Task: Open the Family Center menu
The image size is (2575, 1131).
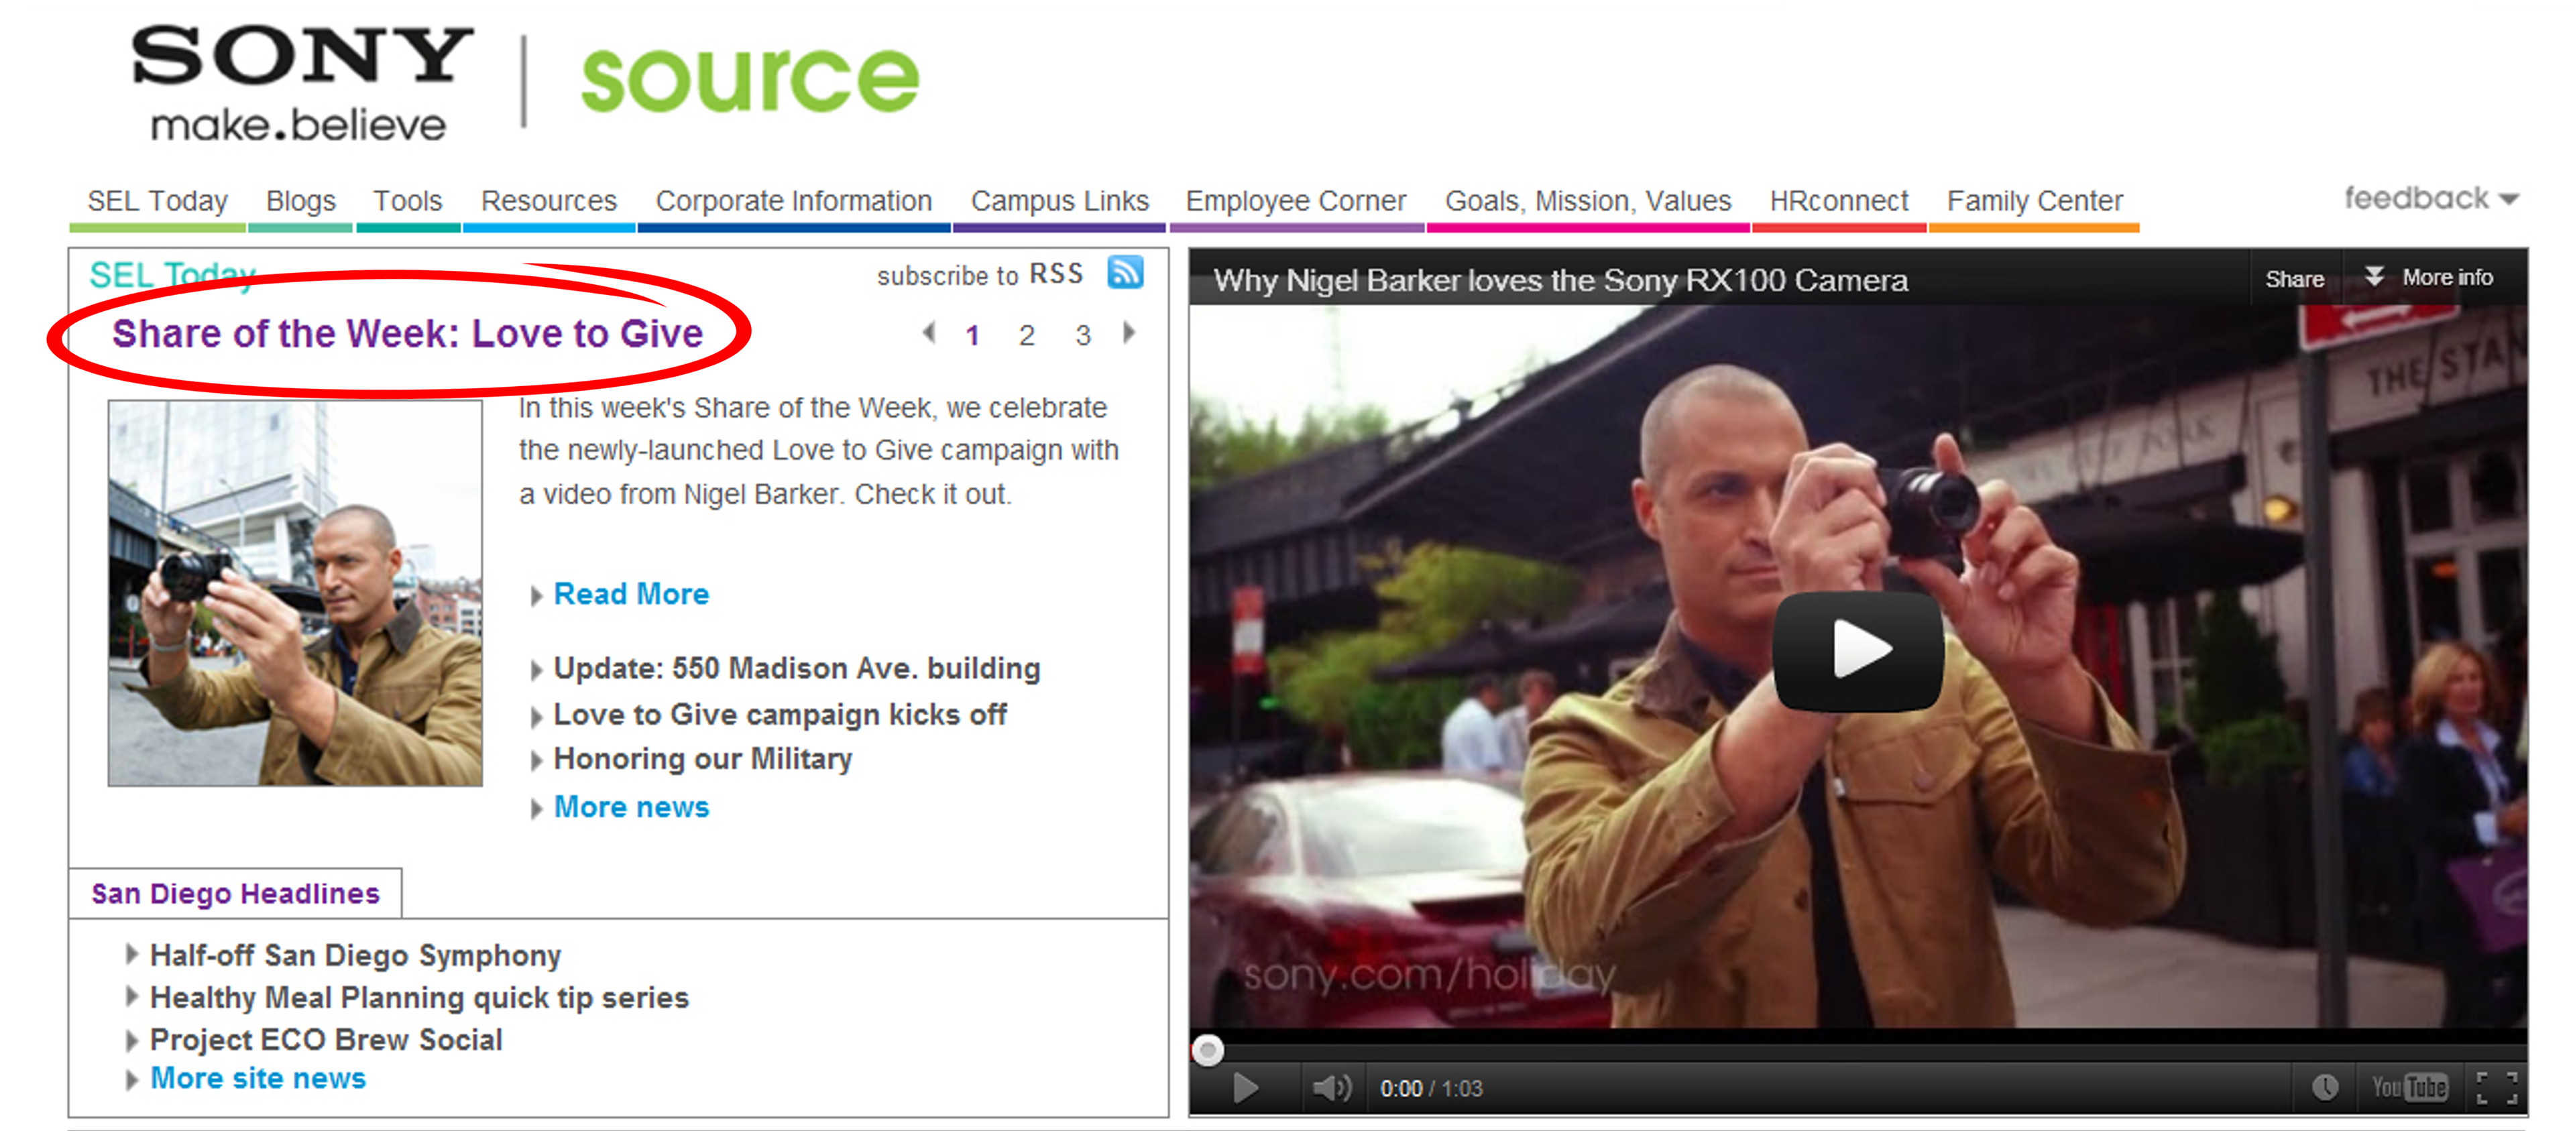Action: [2035, 202]
